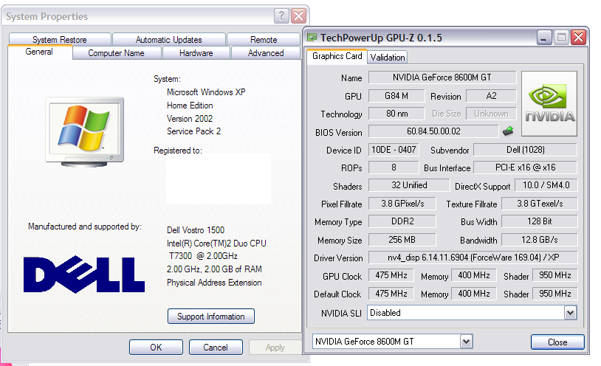This screenshot has height=366, width=601.
Task: Click the NVIDIA GeForce 8600M GT selector combo box
Action: point(393,342)
